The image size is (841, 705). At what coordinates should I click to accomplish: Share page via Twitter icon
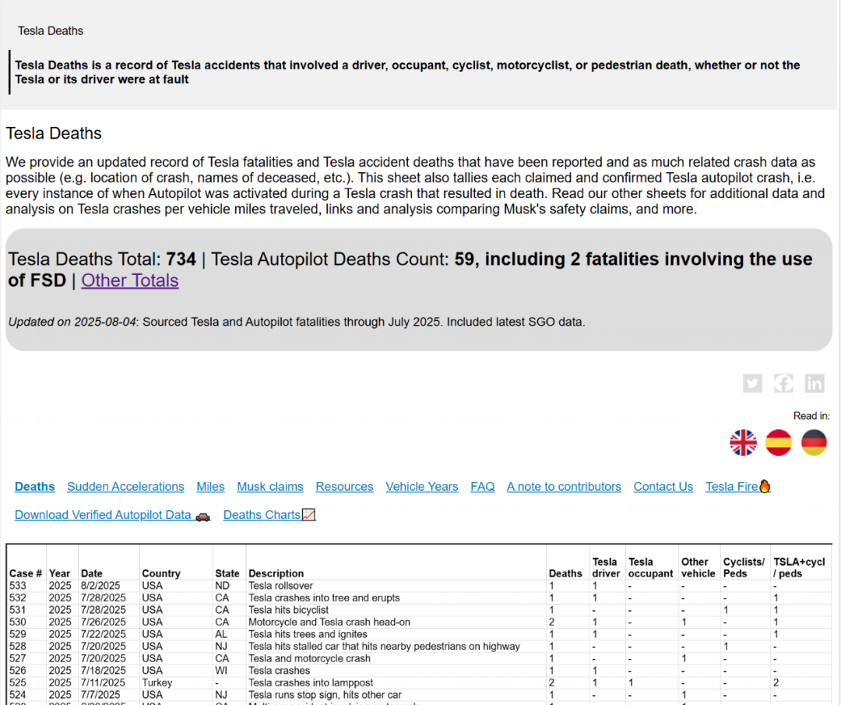click(752, 383)
